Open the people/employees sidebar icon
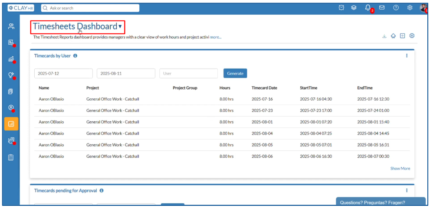Screen dimensions: 430x208 tap(11, 26)
